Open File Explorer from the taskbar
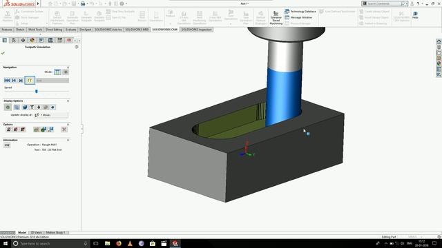Viewport: 442px width, 248px height. coord(108,243)
